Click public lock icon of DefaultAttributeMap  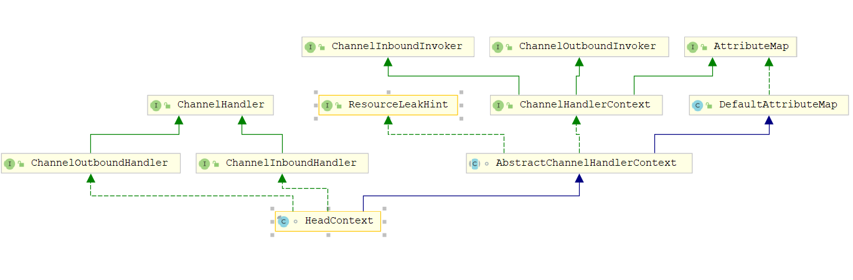[x=709, y=106]
